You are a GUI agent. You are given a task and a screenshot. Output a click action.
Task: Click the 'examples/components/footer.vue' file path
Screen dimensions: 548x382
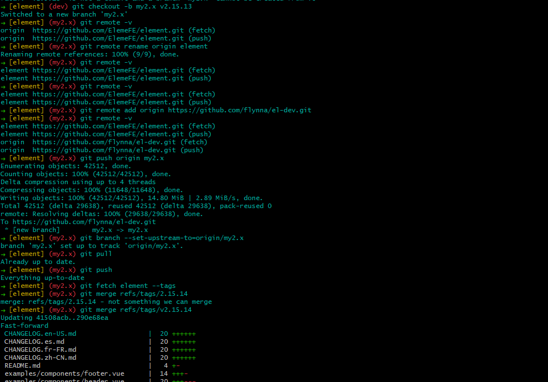point(64,374)
